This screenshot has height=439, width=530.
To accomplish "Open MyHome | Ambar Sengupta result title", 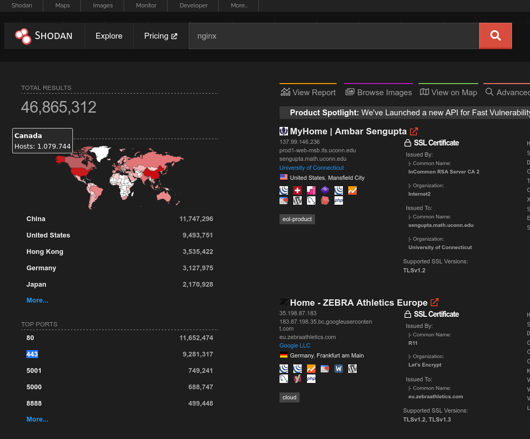I will tap(348, 131).
